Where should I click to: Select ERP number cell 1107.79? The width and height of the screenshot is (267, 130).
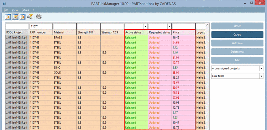click(x=41, y=128)
